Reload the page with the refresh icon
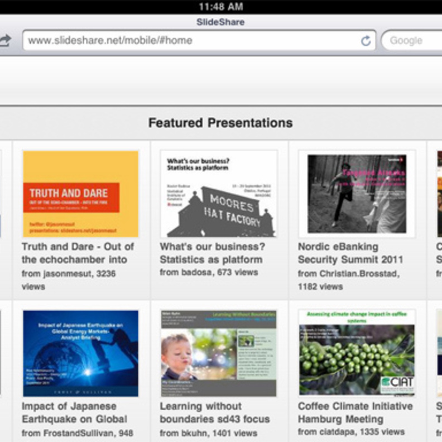Viewport: 442px width, 442px height. tap(366, 41)
